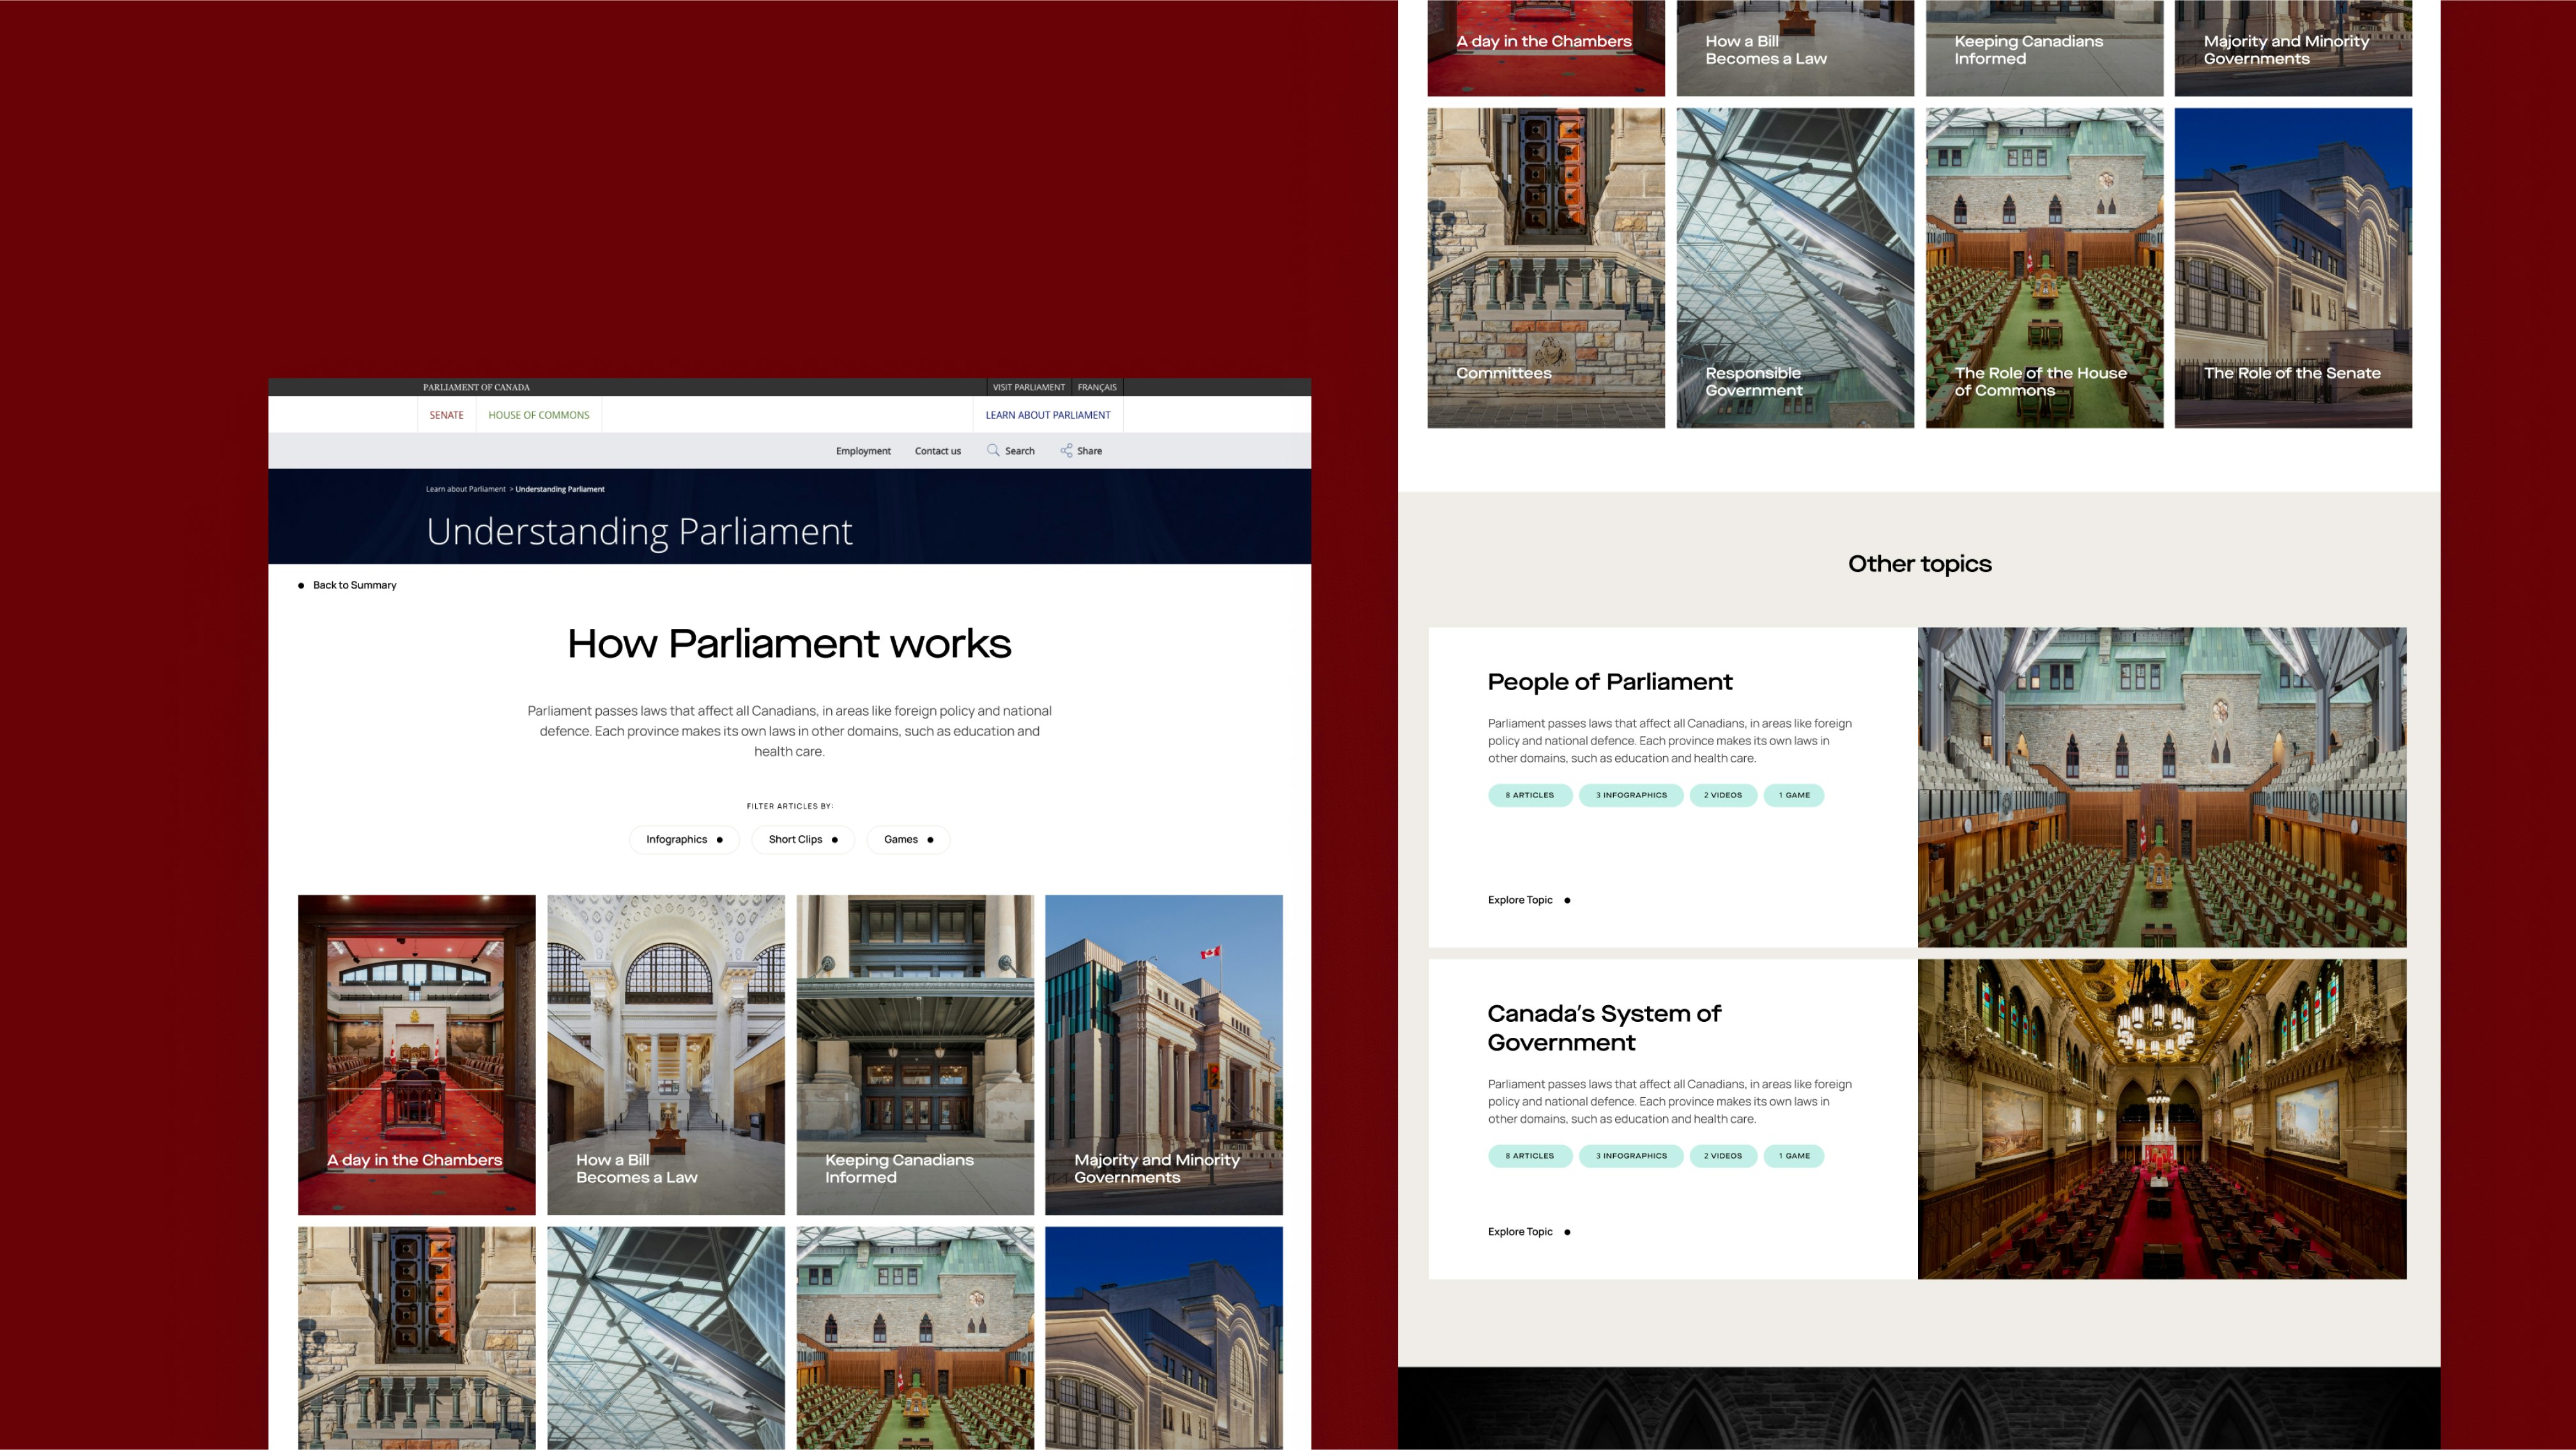
Task: Click the How Parliament works heading
Action: click(x=789, y=643)
